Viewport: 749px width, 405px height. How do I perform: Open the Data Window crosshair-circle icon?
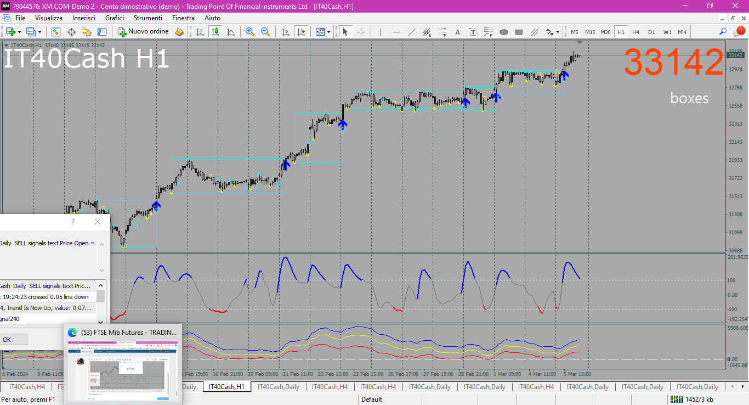(x=71, y=32)
